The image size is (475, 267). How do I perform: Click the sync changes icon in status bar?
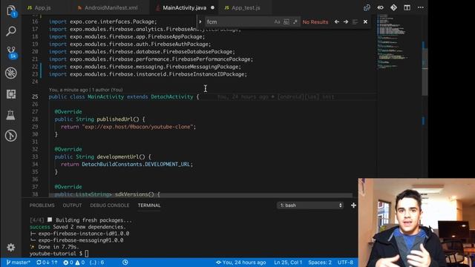(47, 263)
